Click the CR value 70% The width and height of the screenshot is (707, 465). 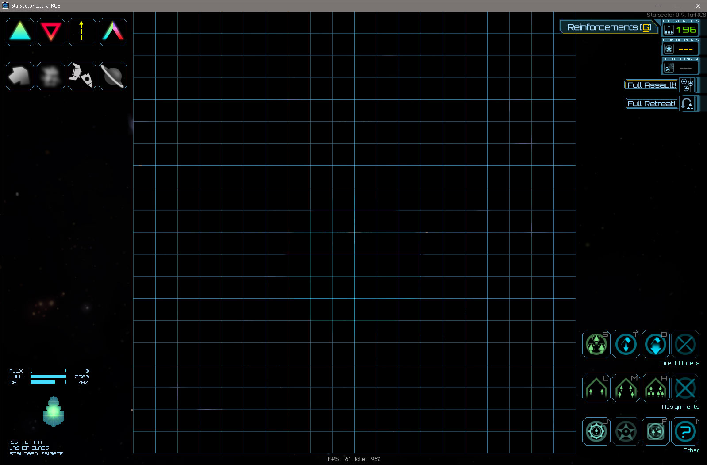tap(83, 382)
